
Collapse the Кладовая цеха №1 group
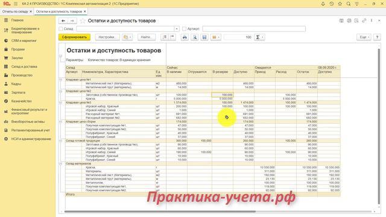pos(60,80)
